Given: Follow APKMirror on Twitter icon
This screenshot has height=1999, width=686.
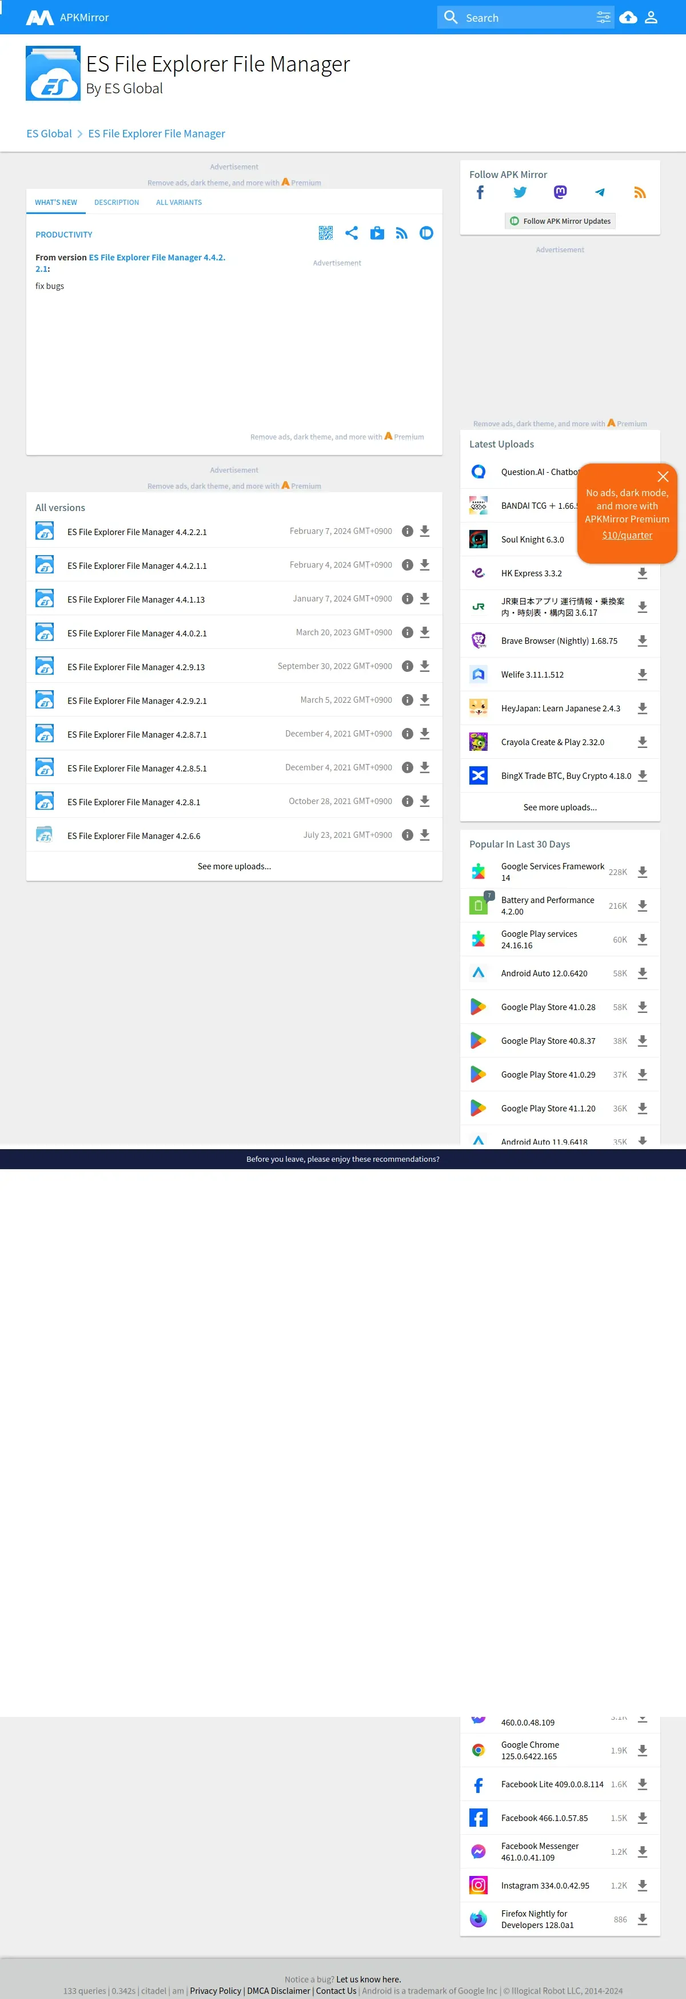Looking at the screenshot, I should (520, 192).
